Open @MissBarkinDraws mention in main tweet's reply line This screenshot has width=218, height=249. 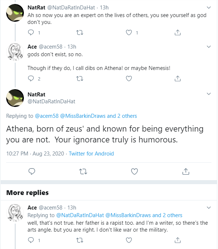(83, 116)
